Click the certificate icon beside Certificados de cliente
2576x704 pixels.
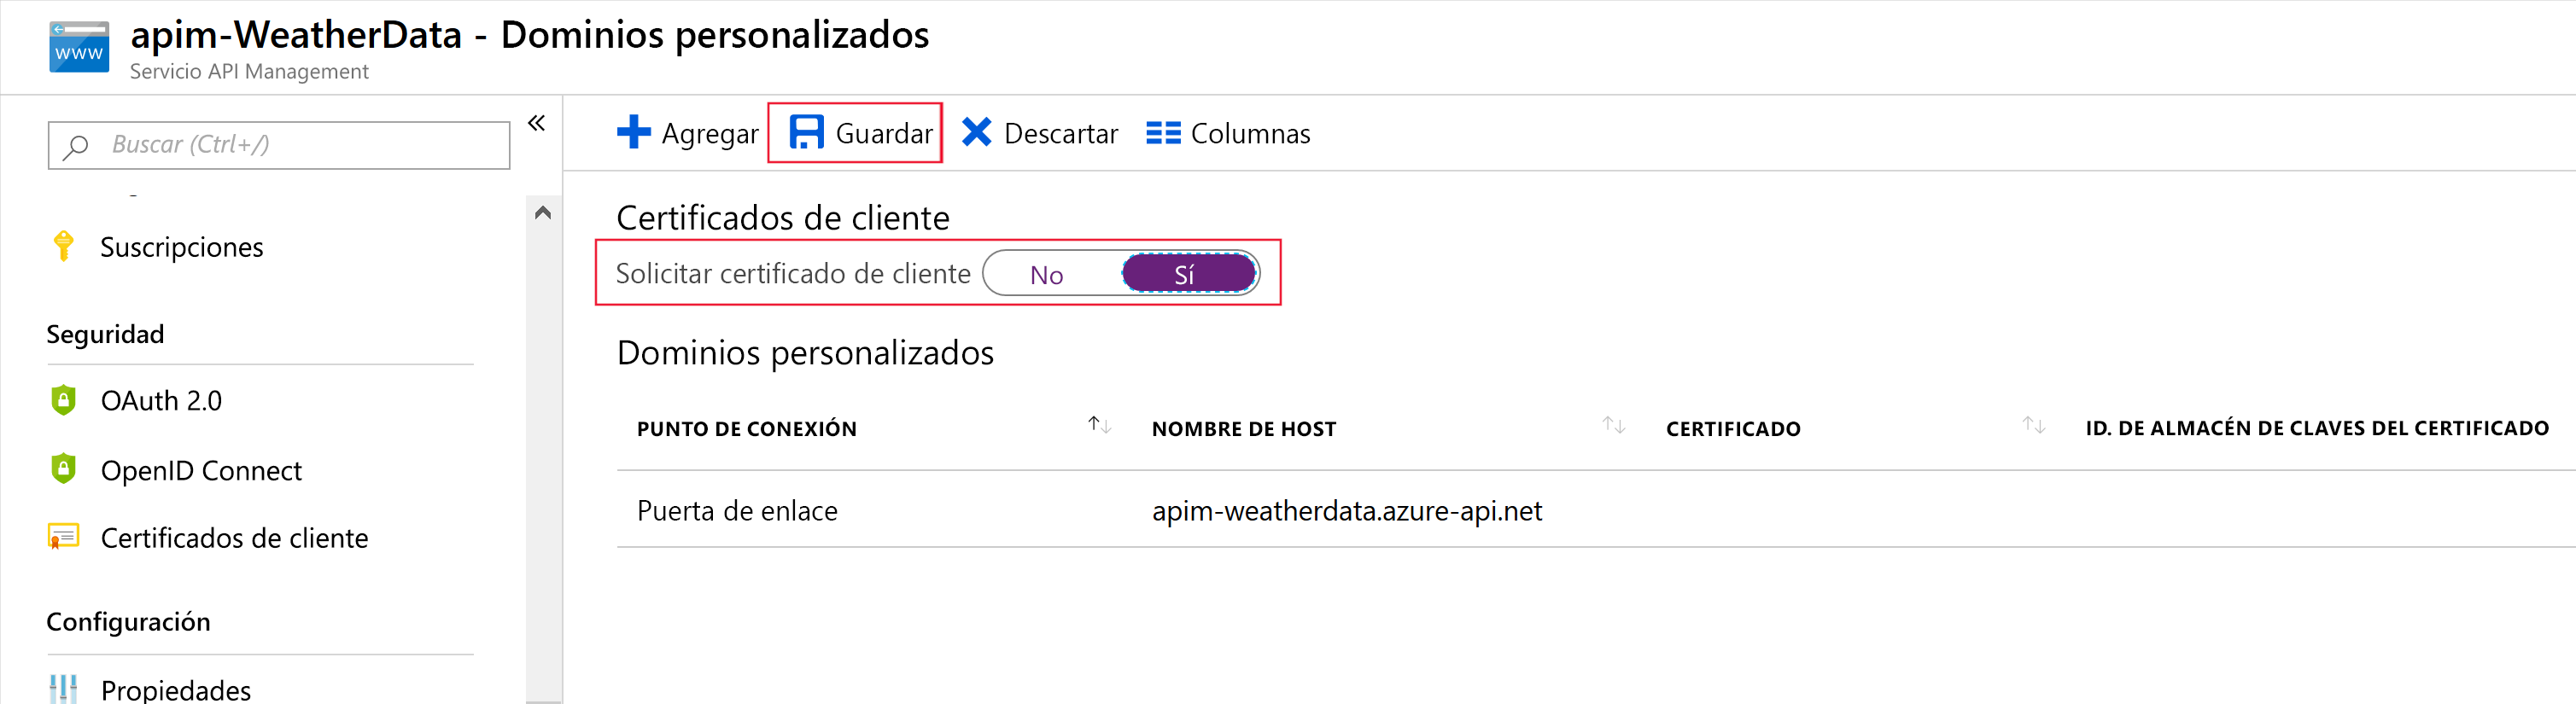(63, 537)
